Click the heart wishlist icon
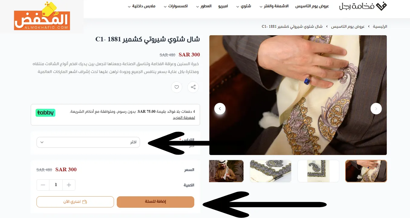Image resolution: width=410 pixels, height=218 pixels. tap(177, 87)
